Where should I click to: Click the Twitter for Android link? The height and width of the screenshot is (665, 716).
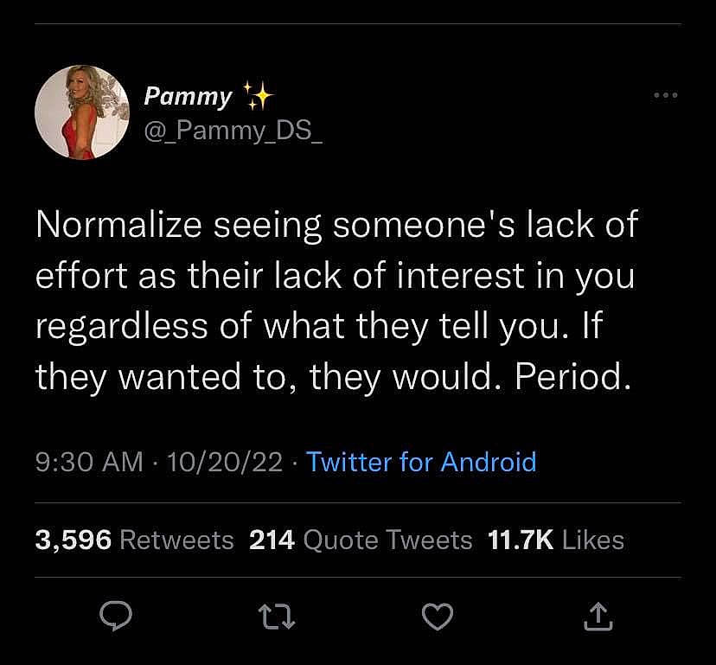coord(421,462)
